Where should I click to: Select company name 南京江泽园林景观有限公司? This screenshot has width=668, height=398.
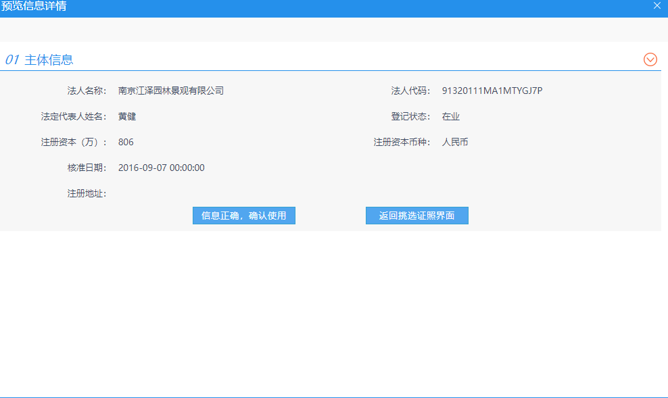pyautogui.click(x=171, y=91)
